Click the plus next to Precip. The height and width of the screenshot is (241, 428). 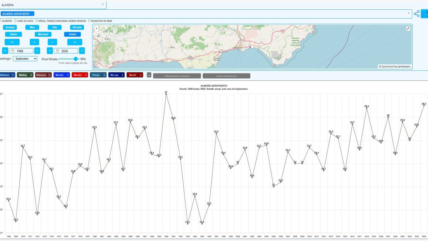pos(104,75)
